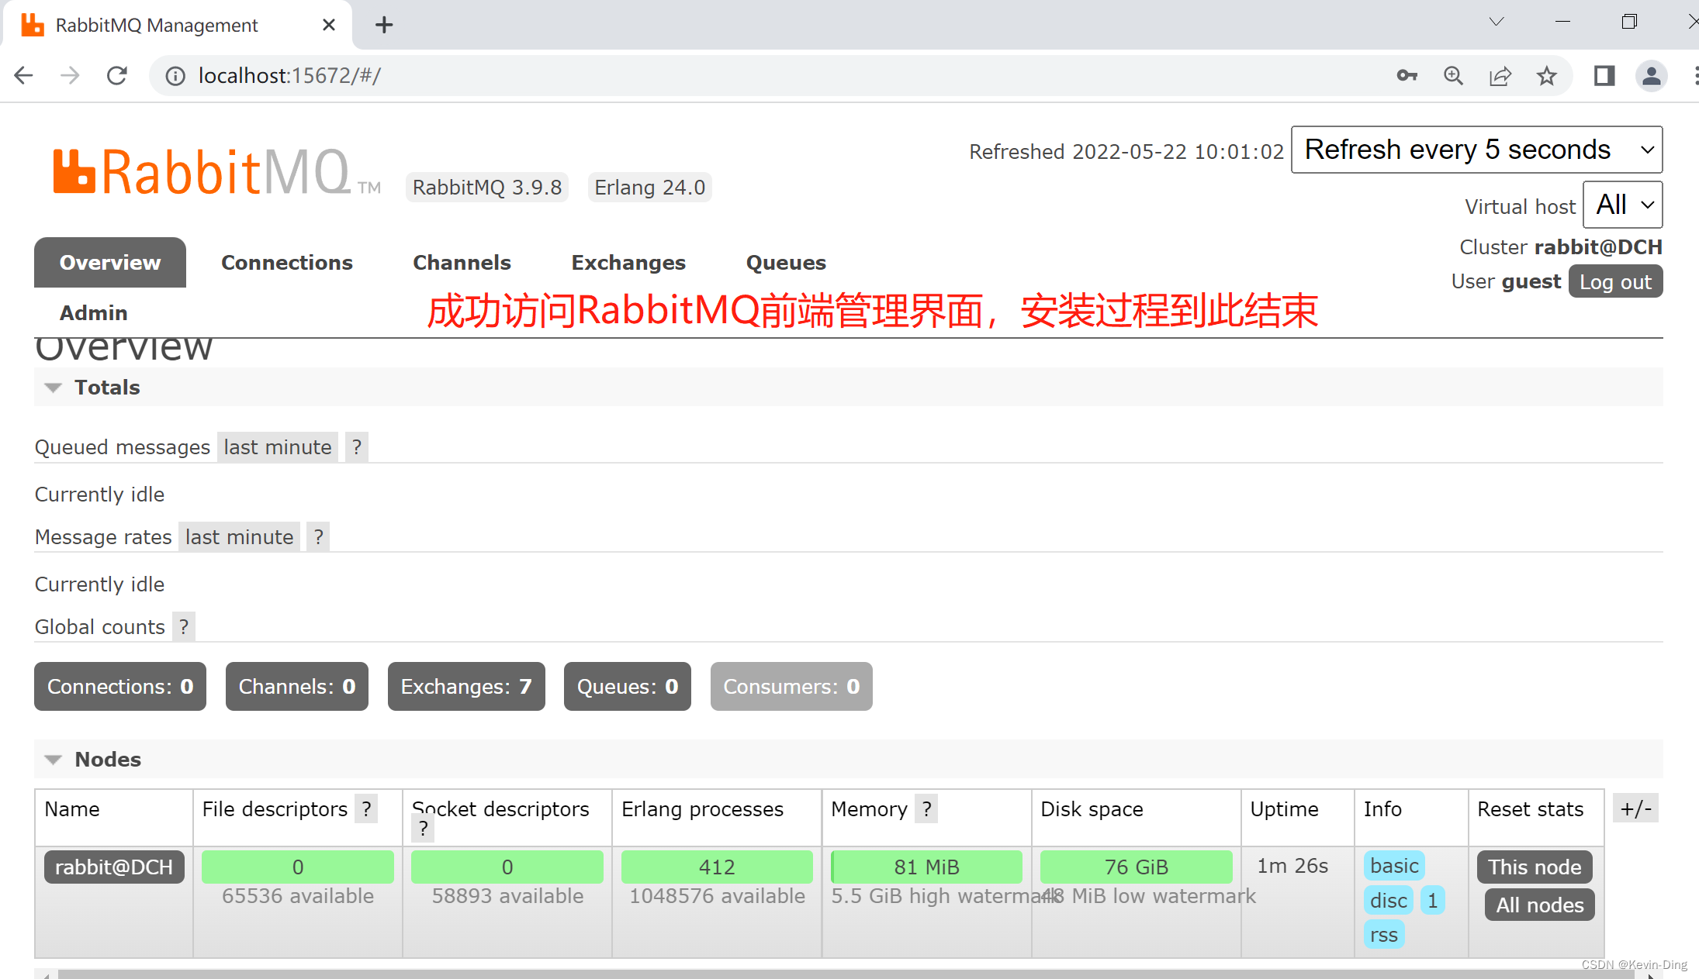Open the rabbit@DCH node details
The width and height of the screenshot is (1699, 979).
(x=114, y=867)
